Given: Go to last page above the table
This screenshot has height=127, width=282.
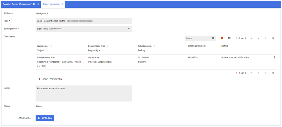Looking at the screenshot, I should pos(273,38).
